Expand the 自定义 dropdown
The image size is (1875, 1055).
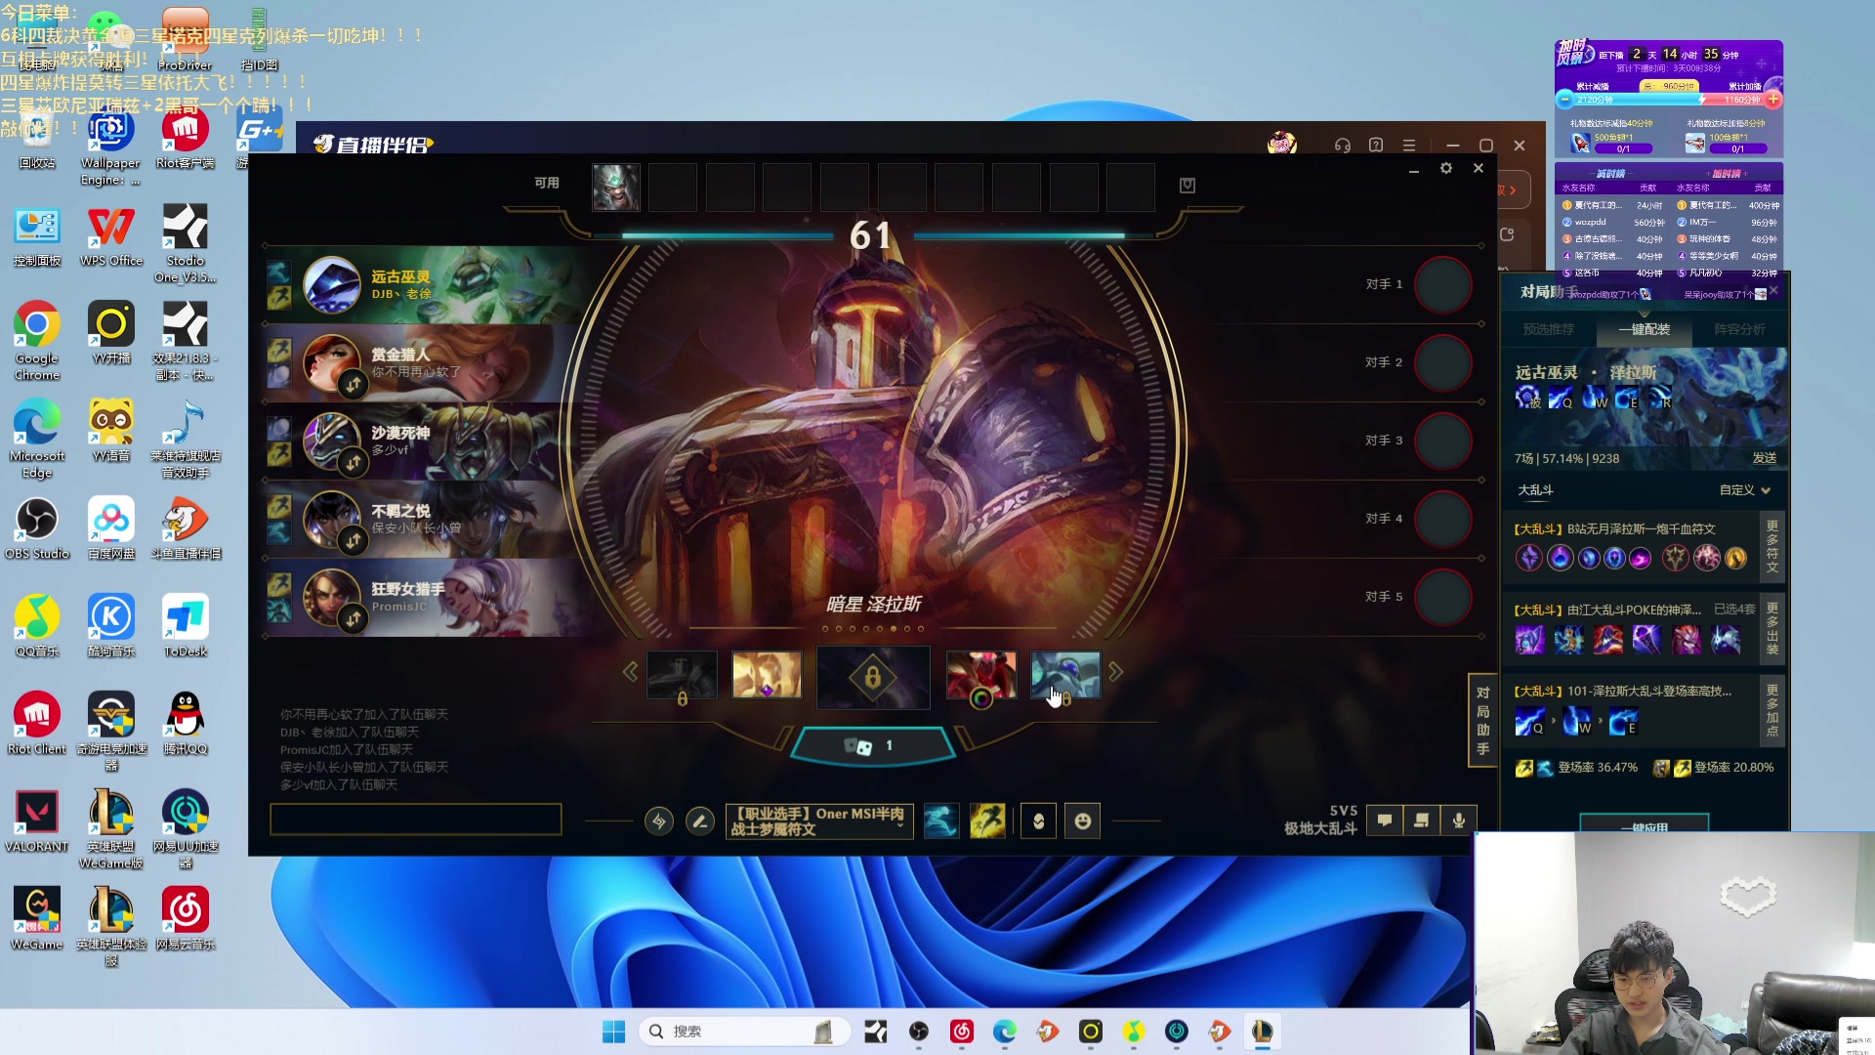point(1745,490)
